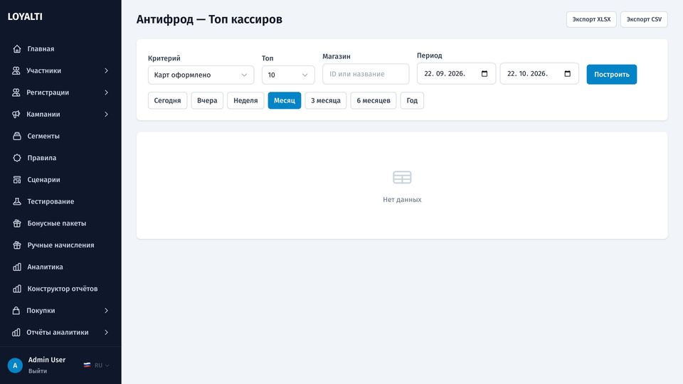The height and width of the screenshot is (384, 683).
Task: Open Аналитика menu item
Action: (60, 267)
